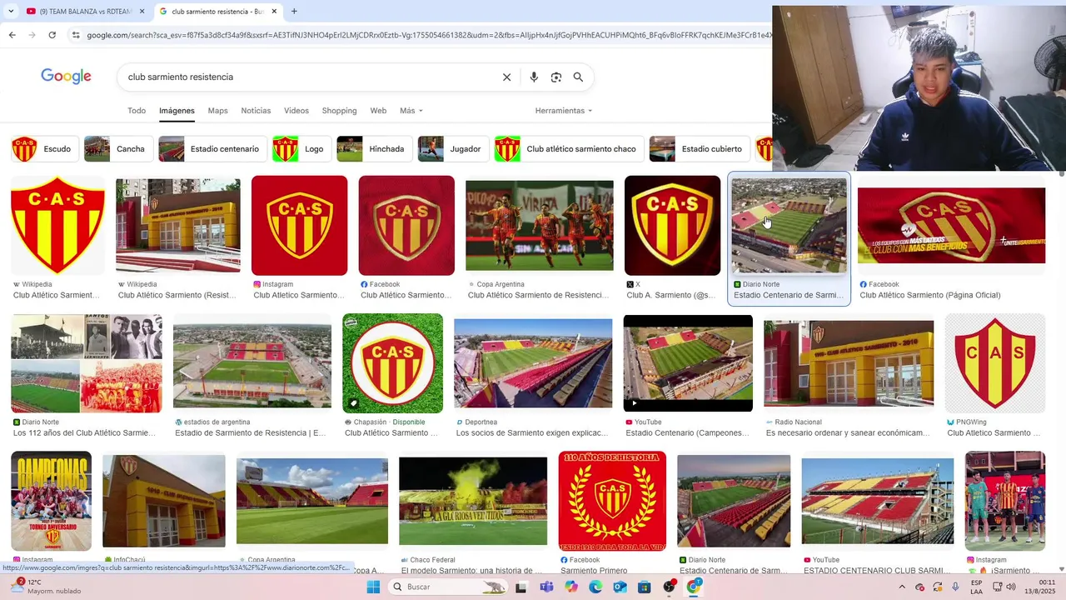Open the Noticias tab
Screen dimensions: 1066x600
click(x=256, y=111)
